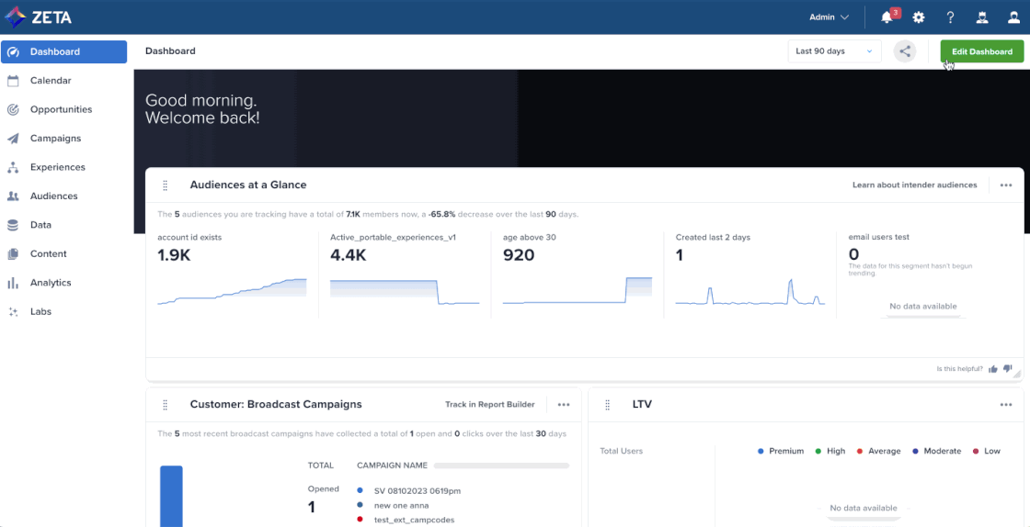The width and height of the screenshot is (1030, 527).
Task: Open Analytics from the sidebar
Action: [51, 283]
